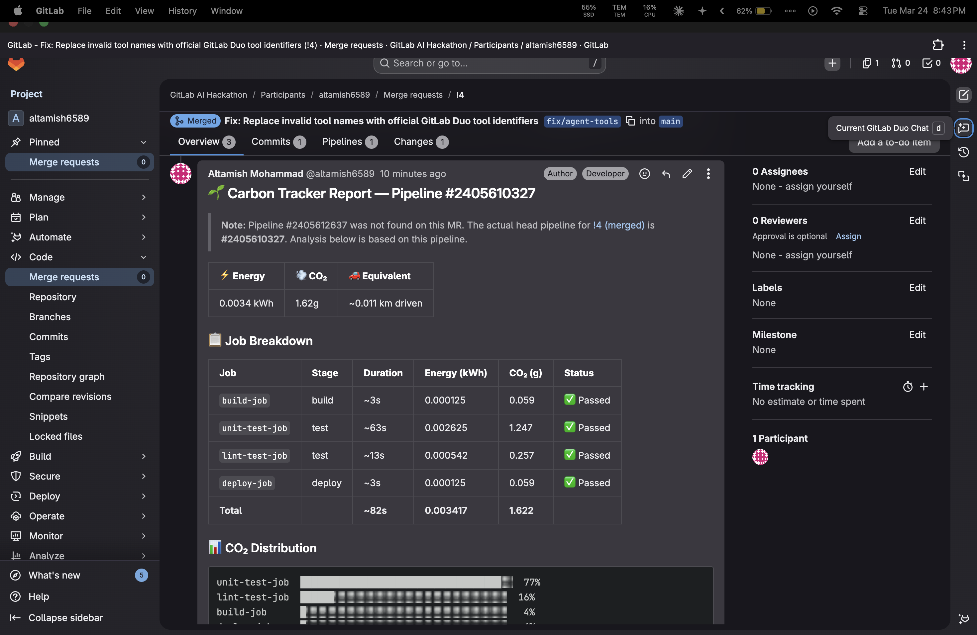The height and width of the screenshot is (635, 977).
Task: Open the macOS Control Center toggle icon
Action: pyautogui.click(x=862, y=11)
